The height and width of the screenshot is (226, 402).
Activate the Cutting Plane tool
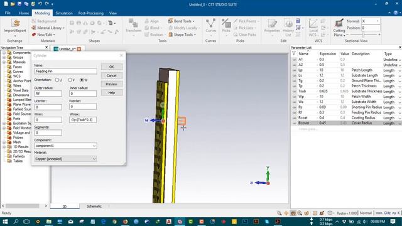pos(339,28)
